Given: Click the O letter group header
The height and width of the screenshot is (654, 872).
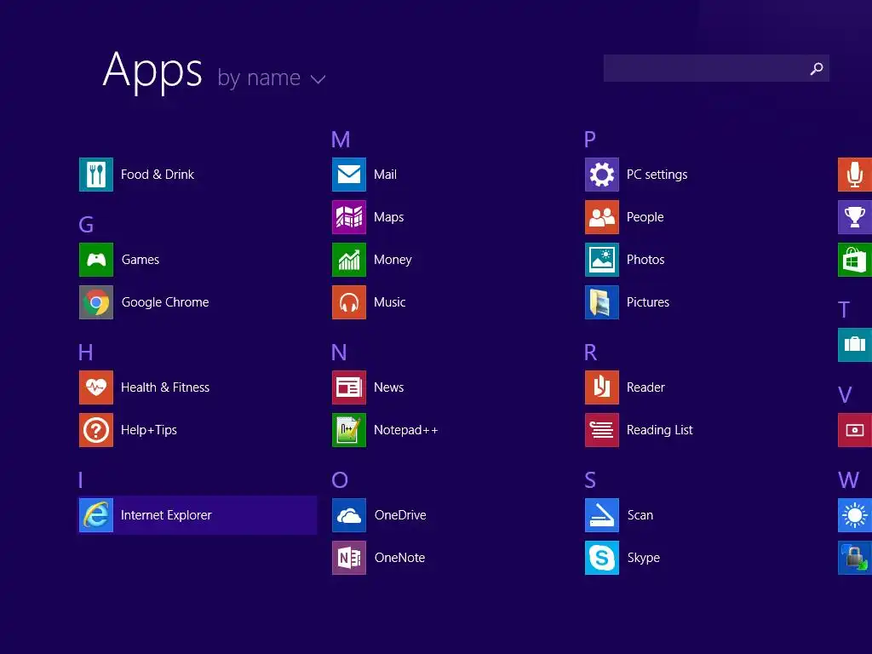Looking at the screenshot, I should pyautogui.click(x=340, y=480).
